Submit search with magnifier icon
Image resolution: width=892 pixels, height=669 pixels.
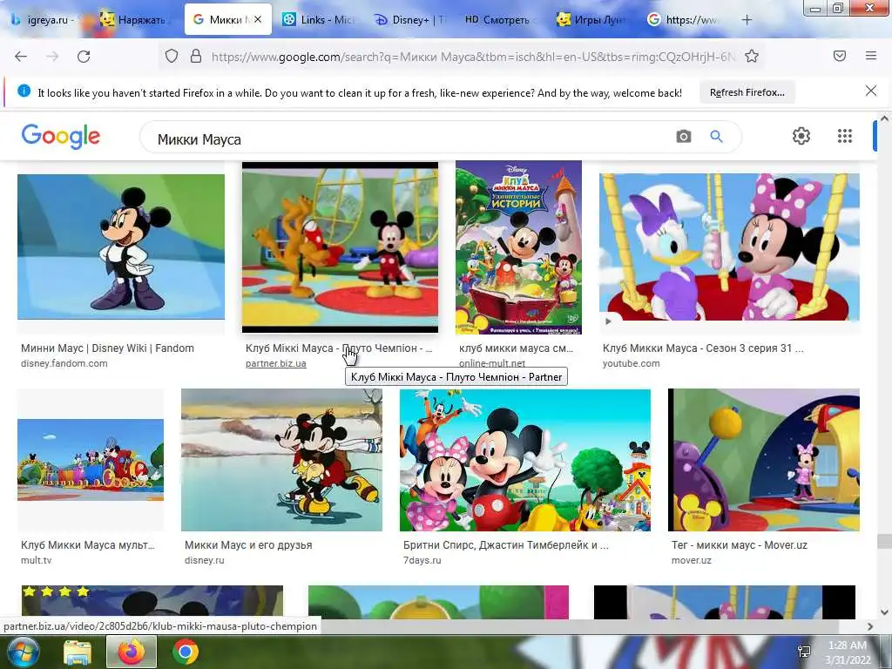[716, 137]
